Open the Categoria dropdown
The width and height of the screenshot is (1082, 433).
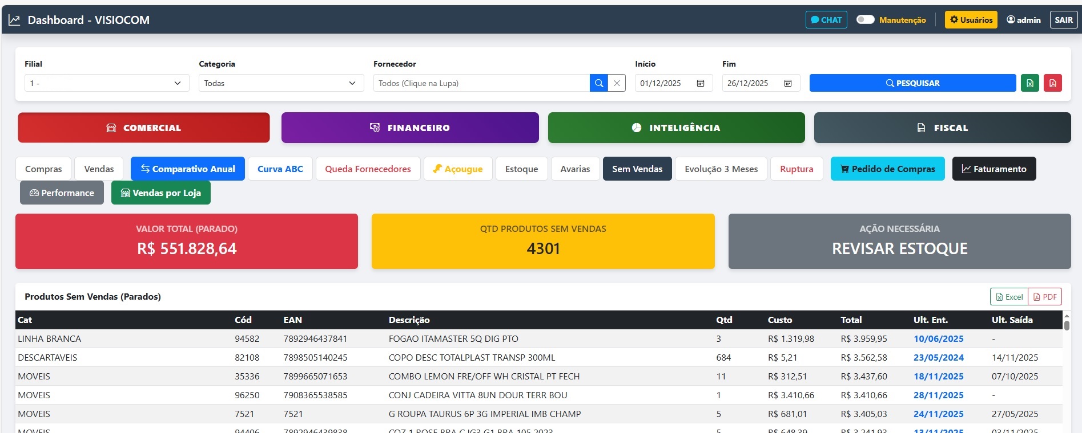click(280, 83)
